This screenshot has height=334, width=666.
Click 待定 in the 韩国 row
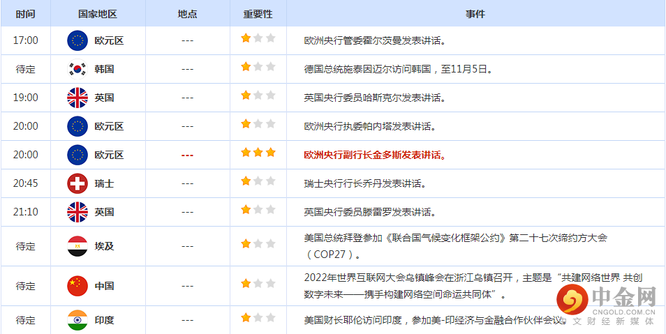26,69
